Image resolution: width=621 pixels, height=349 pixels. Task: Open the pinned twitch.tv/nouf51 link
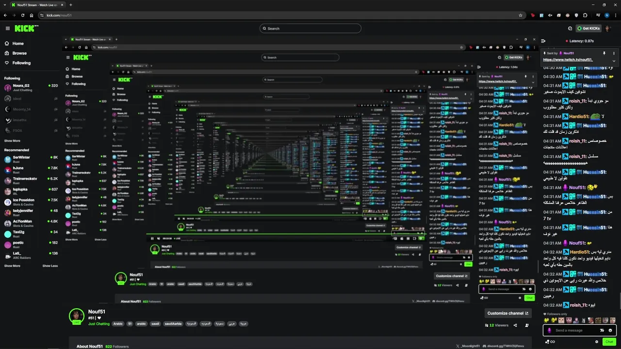568,60
